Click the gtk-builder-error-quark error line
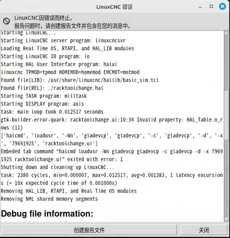This screenshot has height=238, width=230. 112,124
